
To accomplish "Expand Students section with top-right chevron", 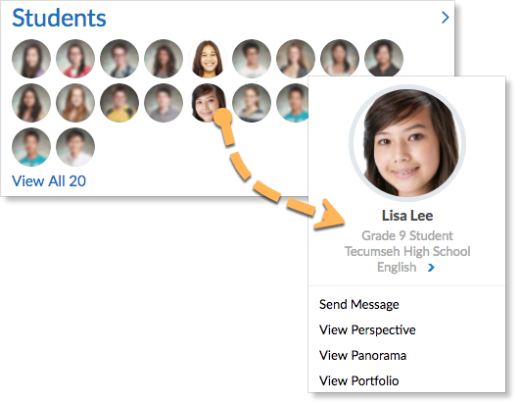I will point(445,18).
